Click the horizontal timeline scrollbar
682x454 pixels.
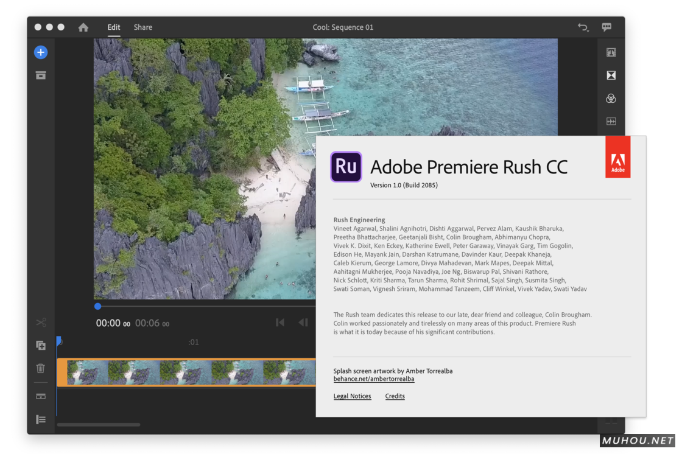point(99,425)
